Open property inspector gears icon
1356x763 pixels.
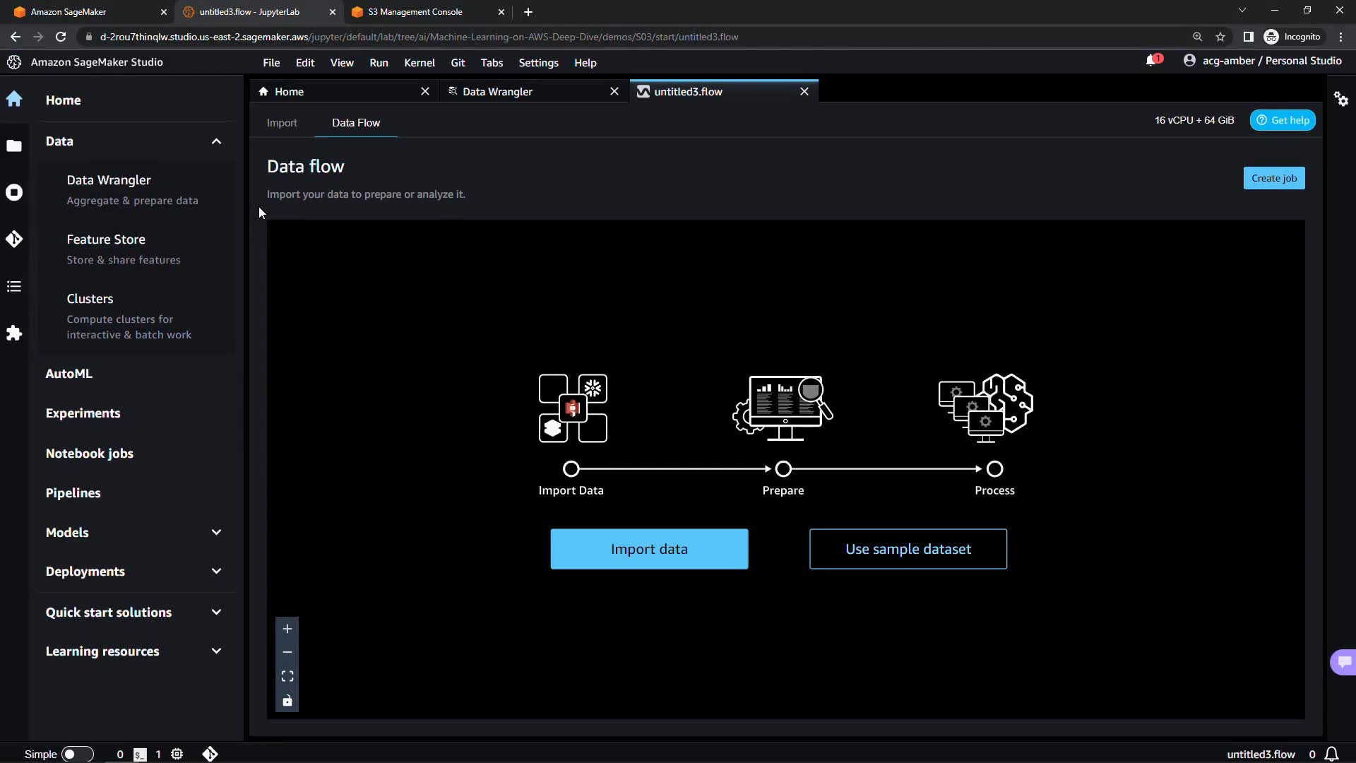pos(1341,99)
